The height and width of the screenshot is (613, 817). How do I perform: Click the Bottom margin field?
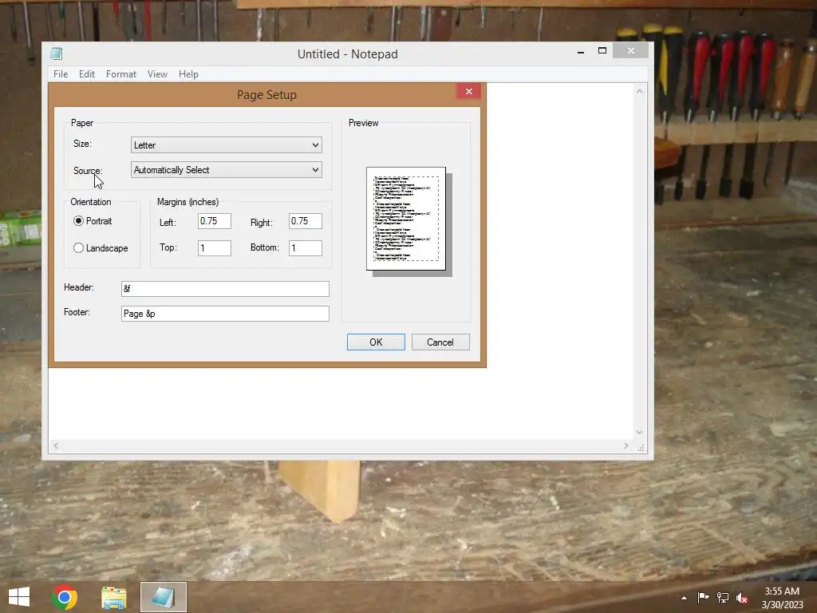click(306, 248)
